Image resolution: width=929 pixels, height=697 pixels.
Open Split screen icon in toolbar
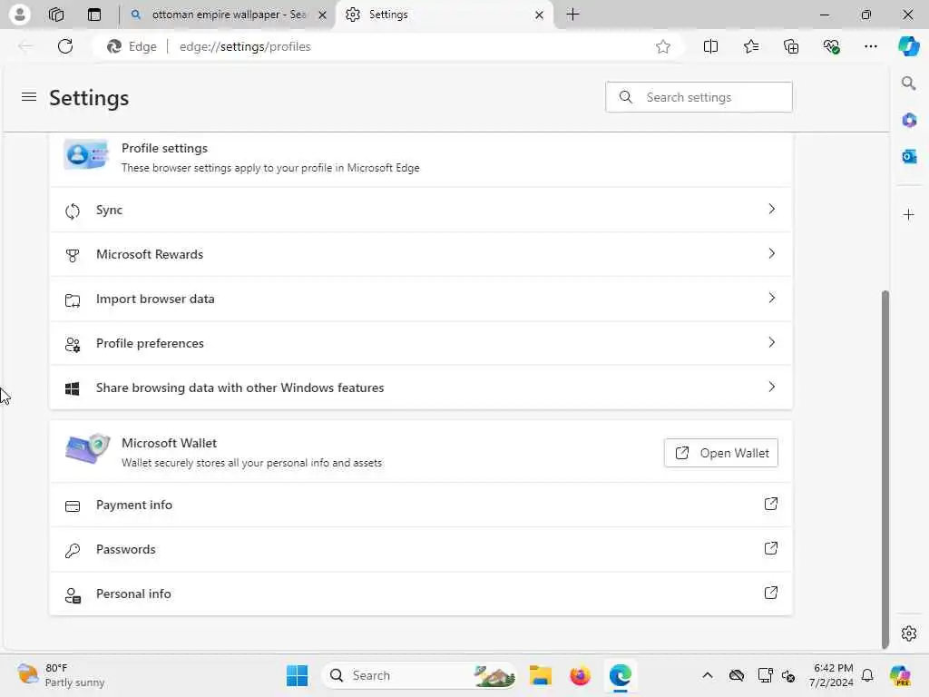point(710,46)
